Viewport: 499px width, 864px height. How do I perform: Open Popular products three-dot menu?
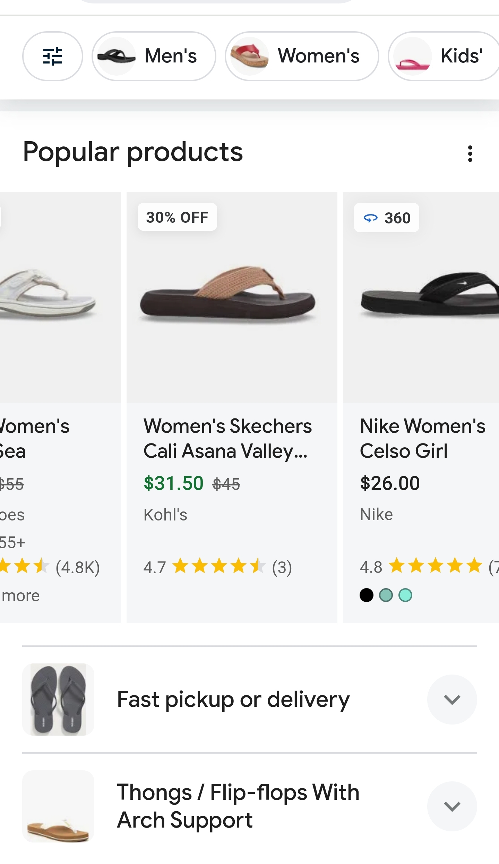pyautogui.click(x=470, y=153)
